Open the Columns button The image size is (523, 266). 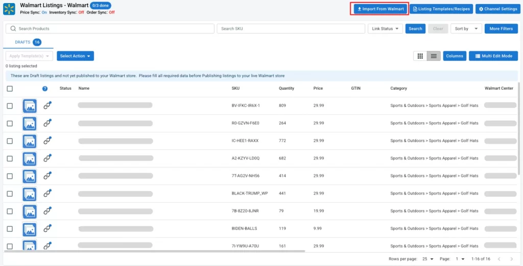(x=454, y=56)
